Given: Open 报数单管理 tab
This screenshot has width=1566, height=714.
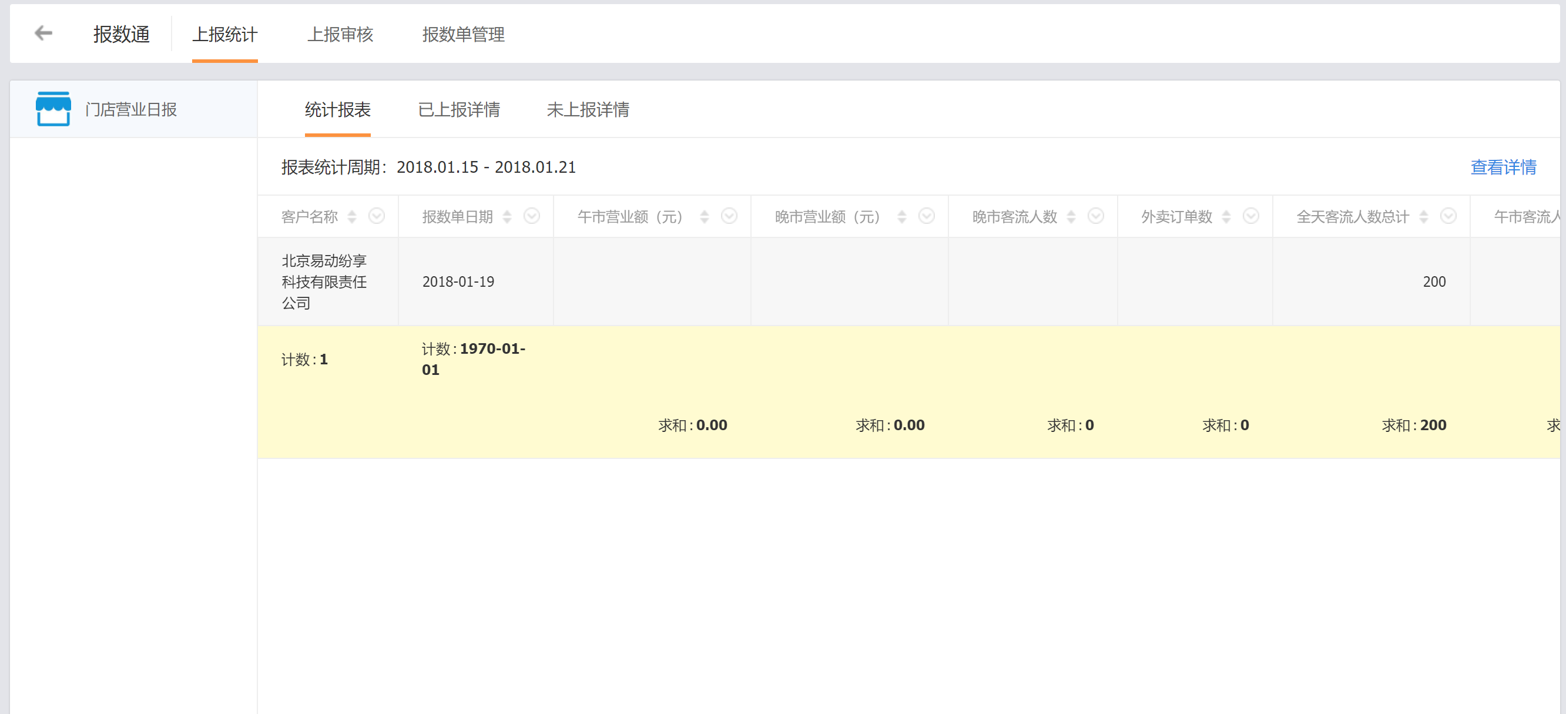Looking at the screenshot, I should tap(463, 35).
